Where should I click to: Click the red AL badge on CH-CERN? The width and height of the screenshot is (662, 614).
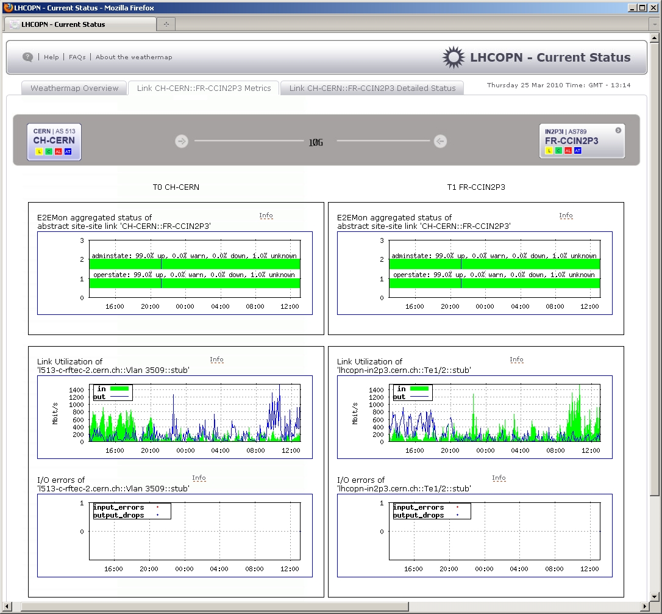[x=58, y=151]
